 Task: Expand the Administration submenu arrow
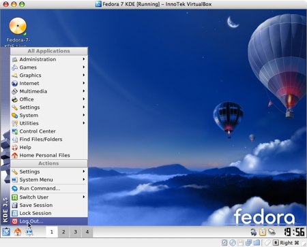click(84, 59)
